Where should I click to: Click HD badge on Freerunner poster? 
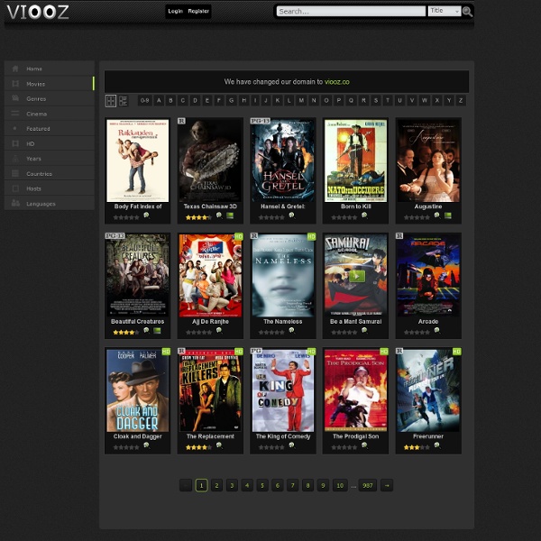457,352
